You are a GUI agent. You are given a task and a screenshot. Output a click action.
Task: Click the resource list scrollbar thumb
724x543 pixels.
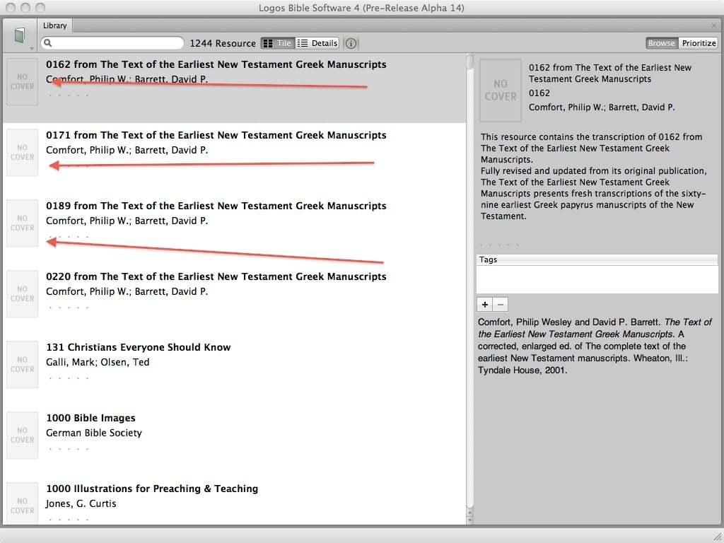point(469,62)
